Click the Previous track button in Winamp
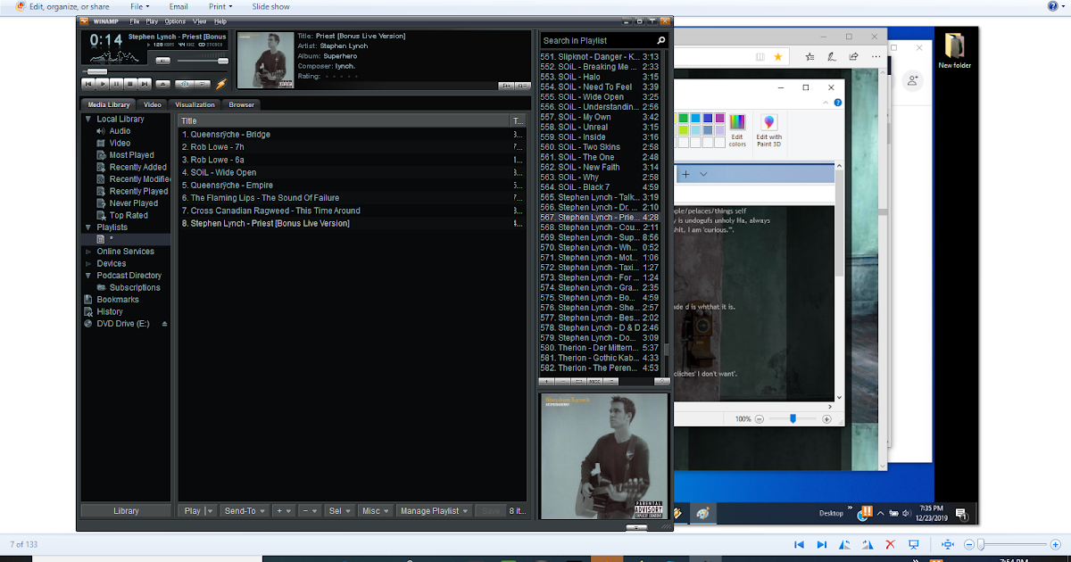Viewport: 1071px width, 562px height. point(88,84)
